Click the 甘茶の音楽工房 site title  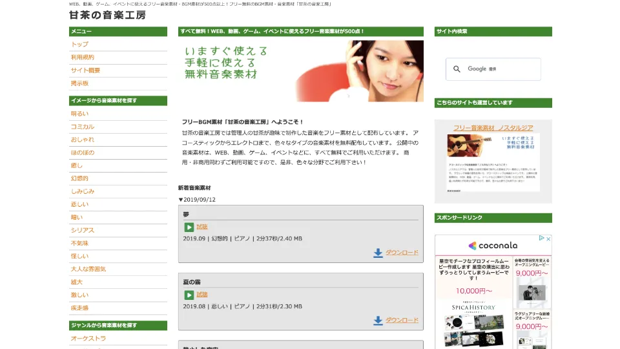108,15
